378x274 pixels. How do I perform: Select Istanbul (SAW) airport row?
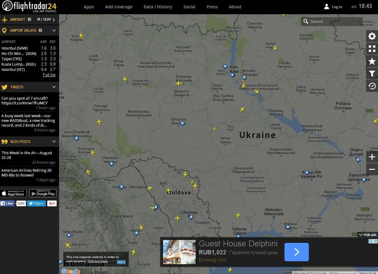coord(29,48)
